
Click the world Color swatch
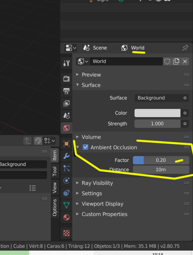[157, 113]
